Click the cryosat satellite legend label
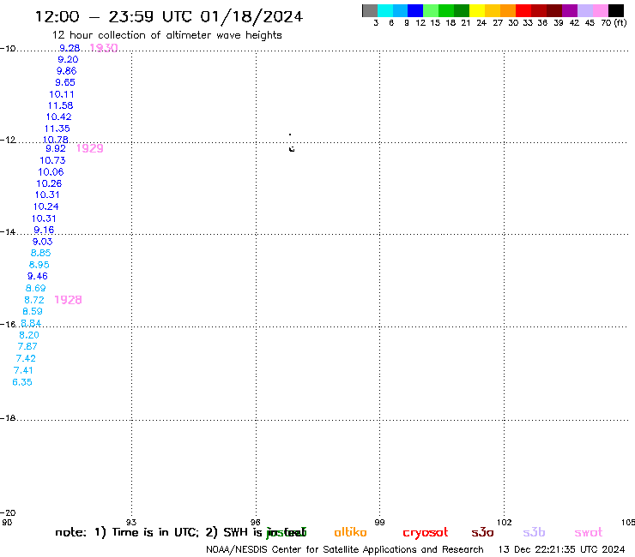This screenshot has width=635, height=557. tap(426, 533)
